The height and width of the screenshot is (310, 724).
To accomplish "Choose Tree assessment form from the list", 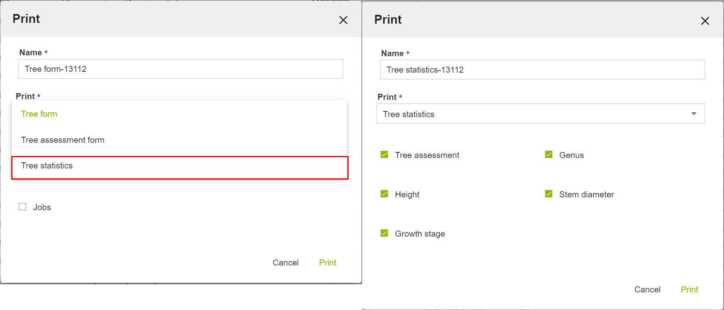I will click(63, 140).
